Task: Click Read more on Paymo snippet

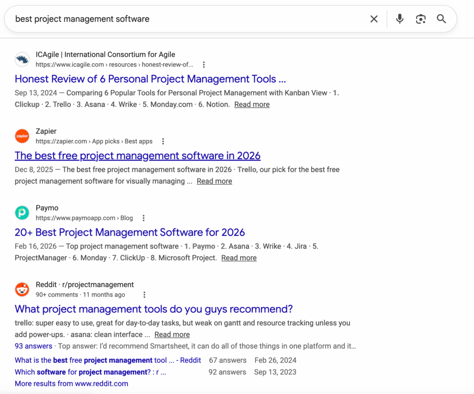Action: tap(239, 258)
